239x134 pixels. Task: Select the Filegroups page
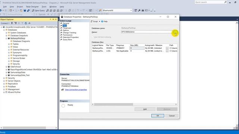point(67,28)
